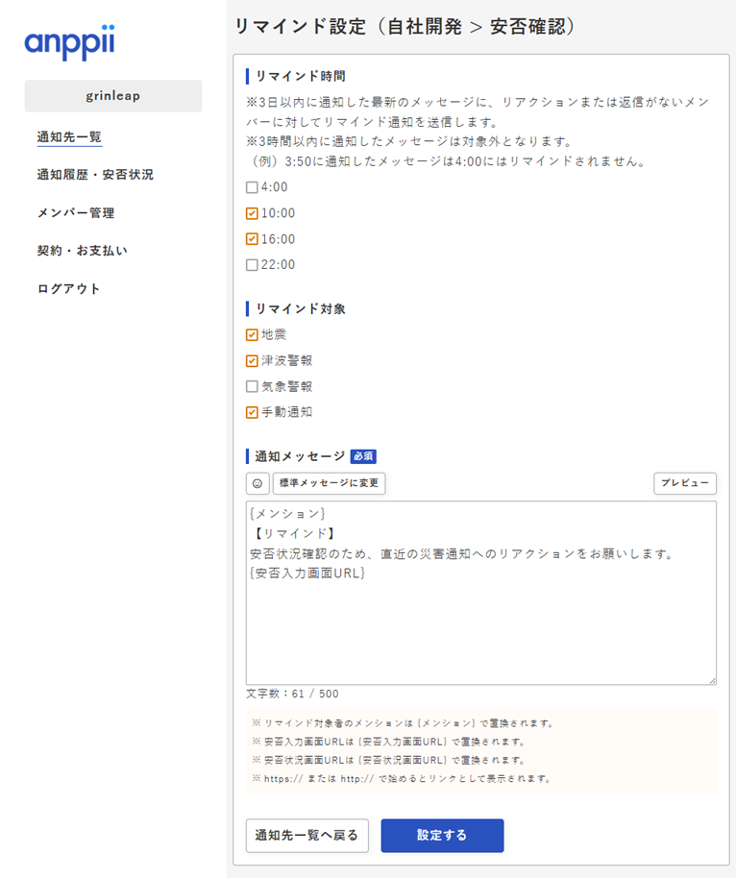This screenshot has height=878, width=736.
Task: Uncheck 地震 reminder target
Action: [252, 335]
